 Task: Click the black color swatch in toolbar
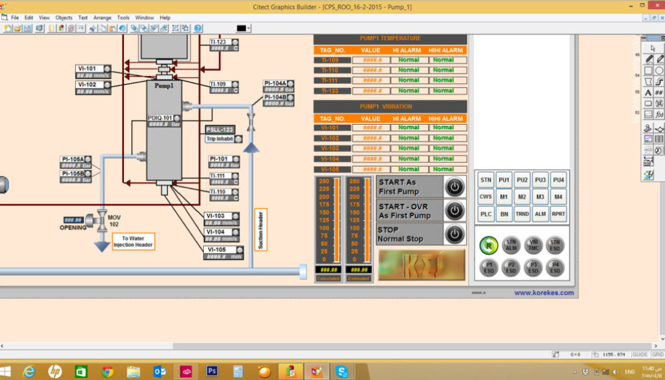pyautogui.click(x=242, y=29)
